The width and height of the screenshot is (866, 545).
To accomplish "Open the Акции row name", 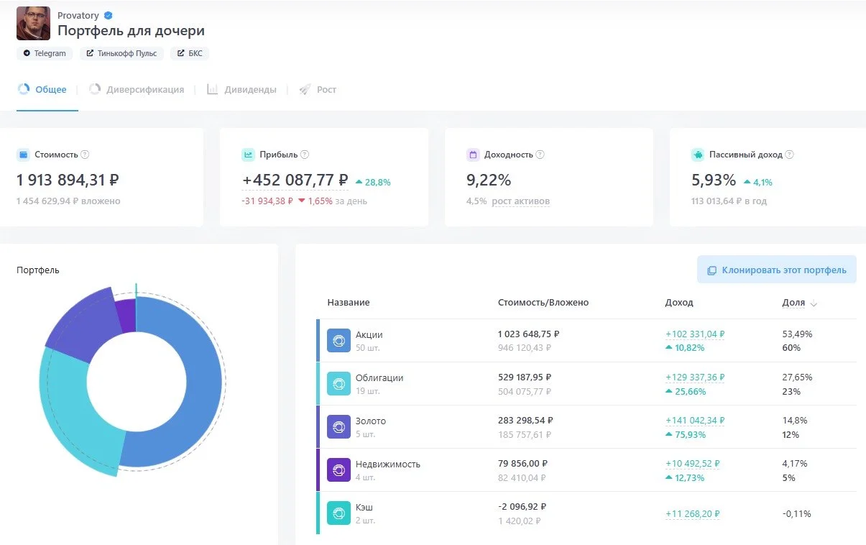I will (369, 334).
